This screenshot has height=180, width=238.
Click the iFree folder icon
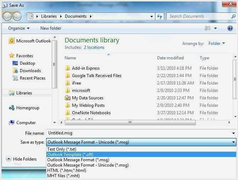coord(67,83)
